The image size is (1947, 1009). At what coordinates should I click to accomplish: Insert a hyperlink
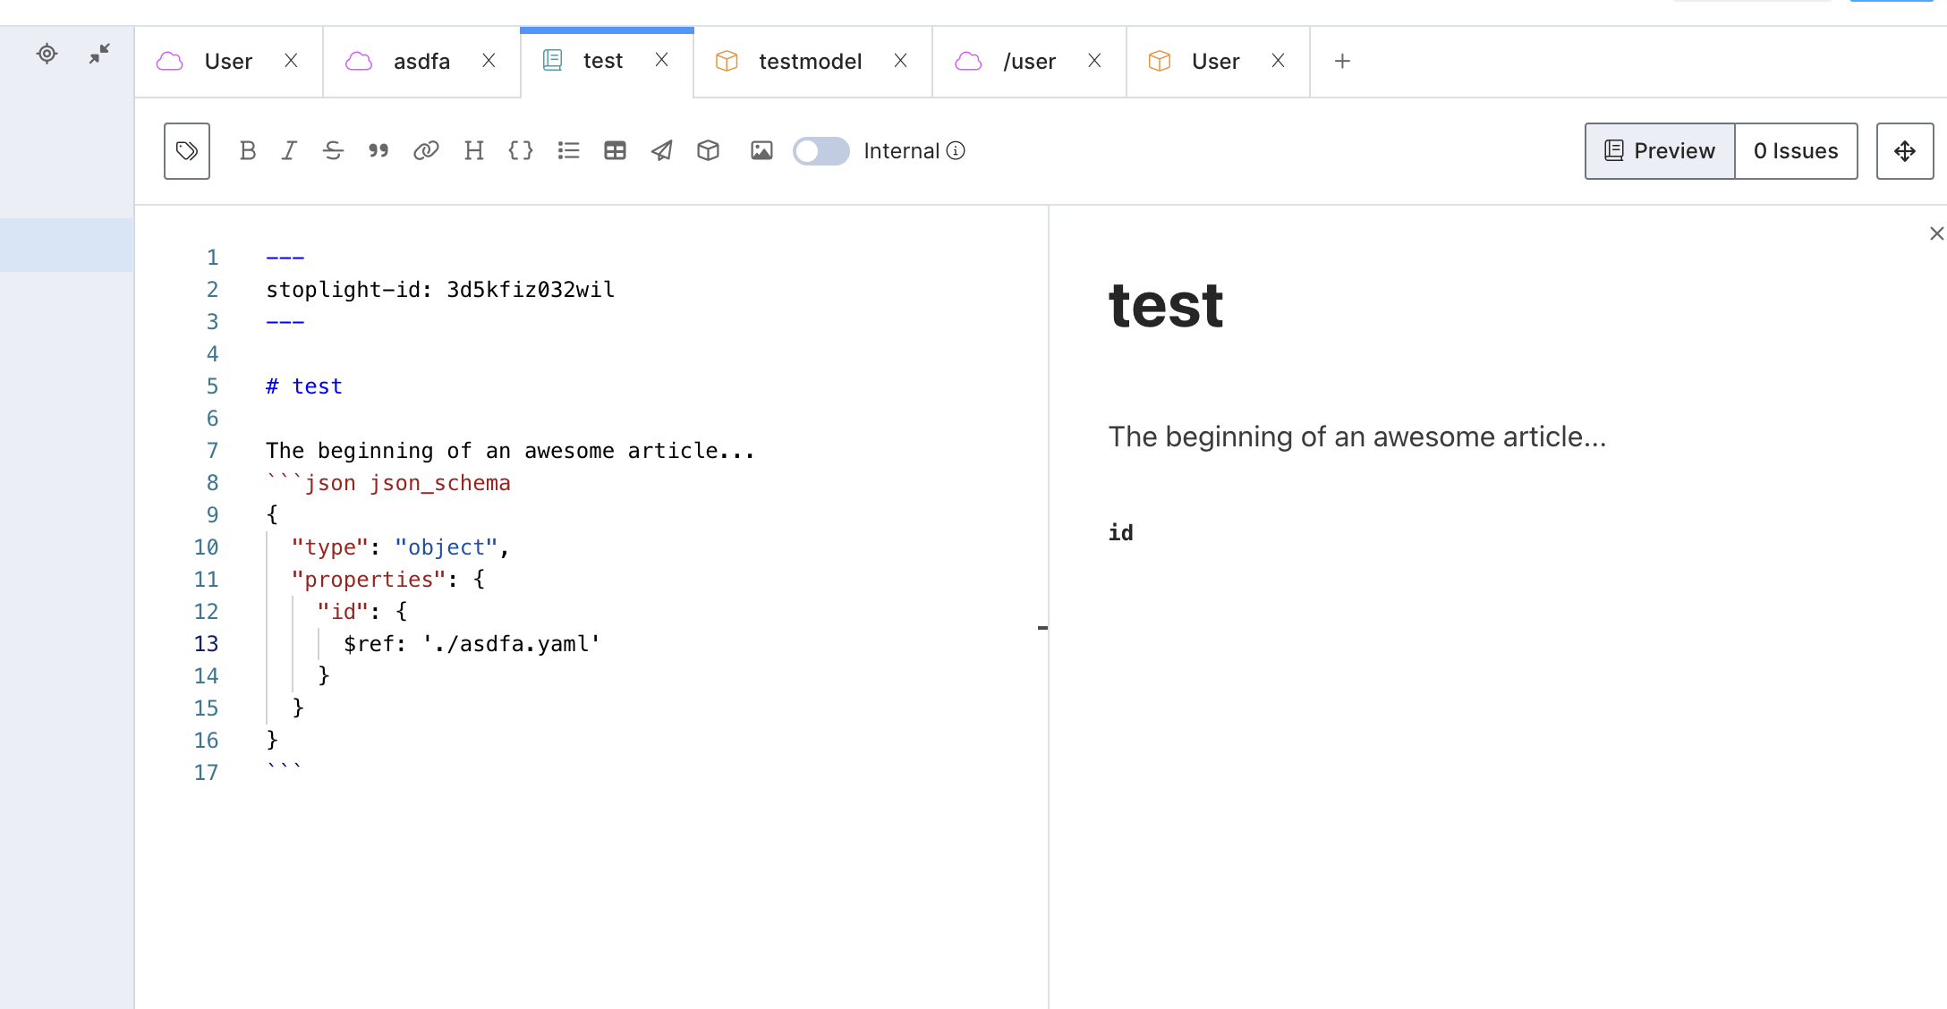(x=426, y=151)
